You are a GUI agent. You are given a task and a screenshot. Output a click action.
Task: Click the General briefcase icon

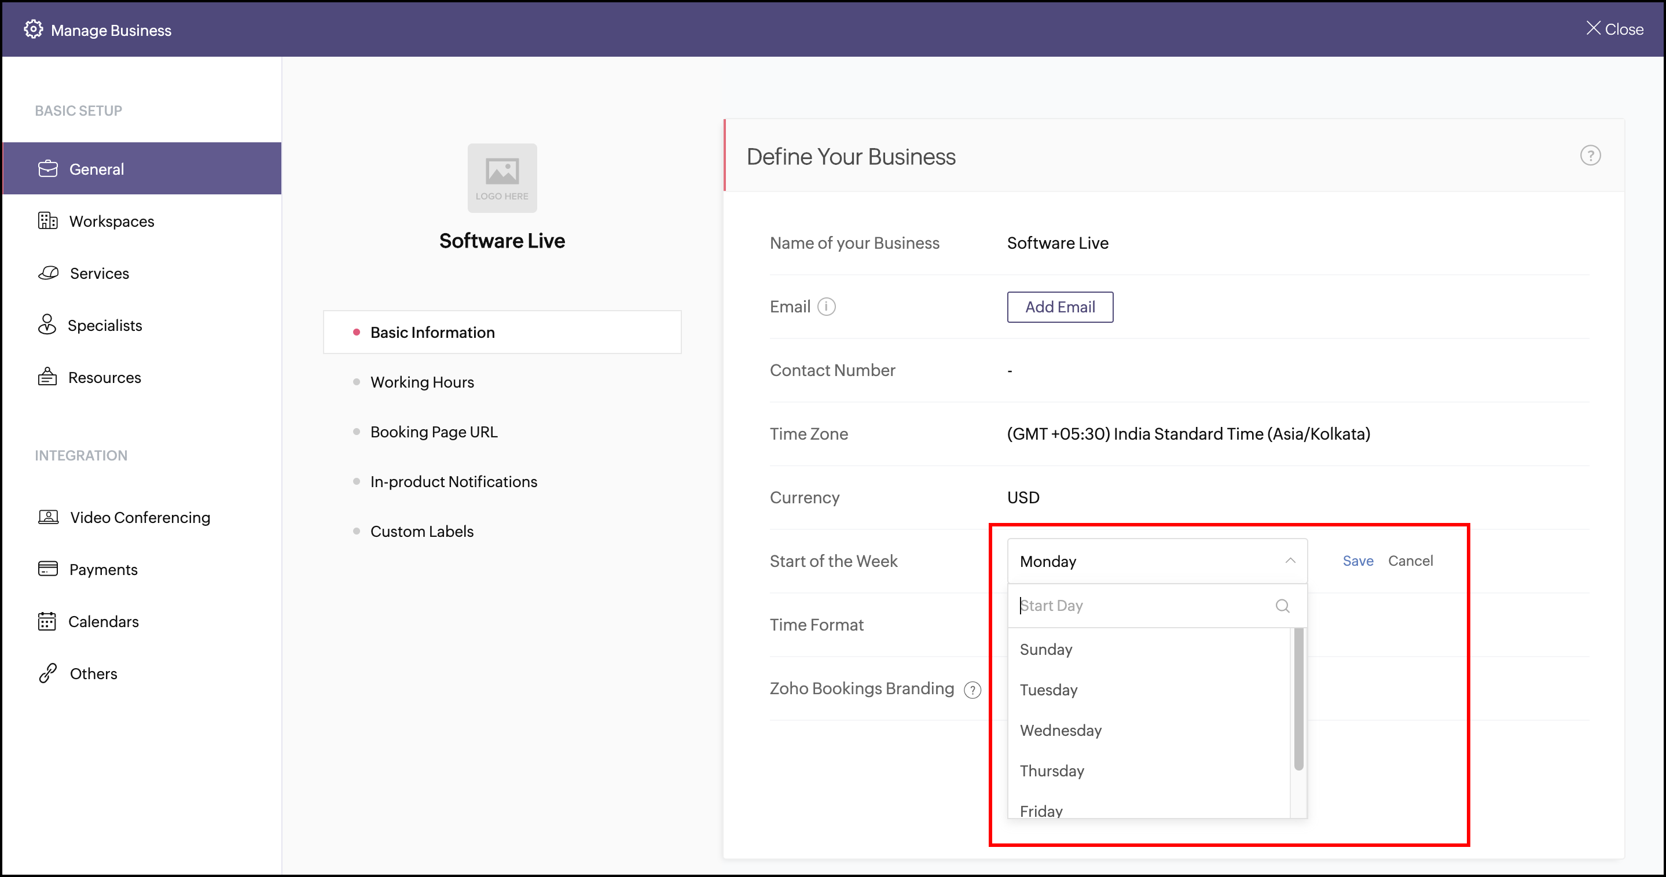(x=48, y=169)
